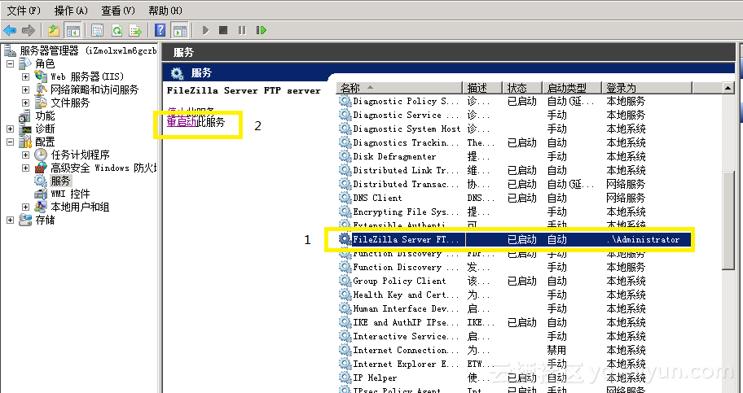Click the Export list toolbar icon
The height and width of the screenshot is (393, 743).
[x=136, y=30]
